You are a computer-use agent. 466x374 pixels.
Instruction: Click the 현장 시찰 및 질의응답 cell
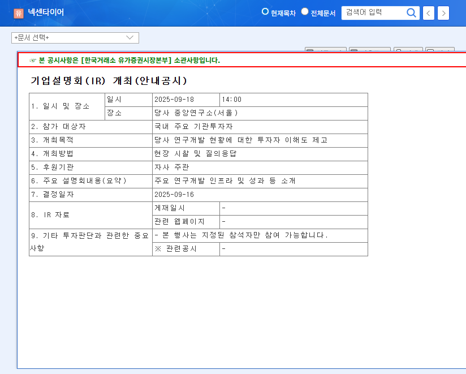[x=260, y=154]
